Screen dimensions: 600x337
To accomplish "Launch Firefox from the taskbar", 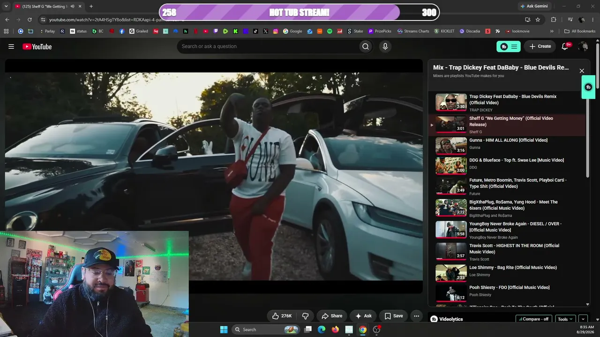I will 335,330.
